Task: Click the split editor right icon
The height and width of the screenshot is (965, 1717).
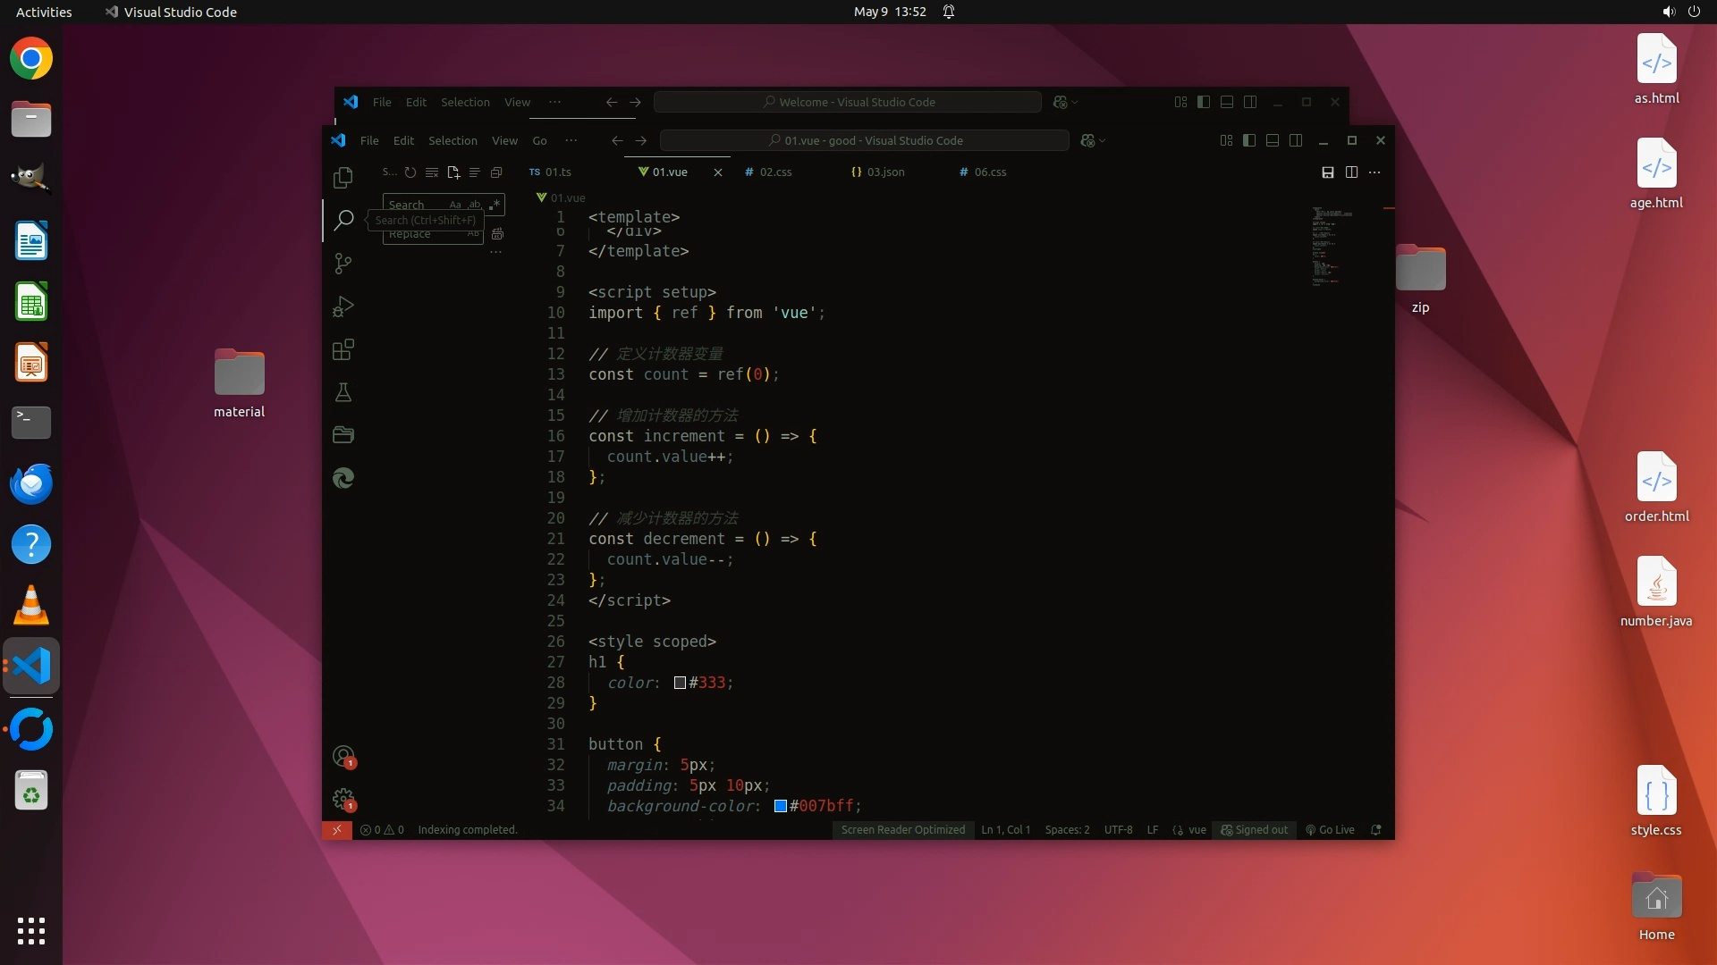Action: tap(1351, 172)
